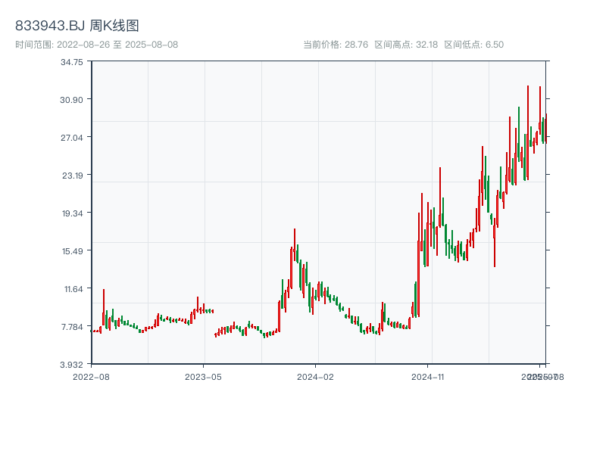Click the y-axis label 34.75
Screen dimensions: 606x454
click(71, 62)
